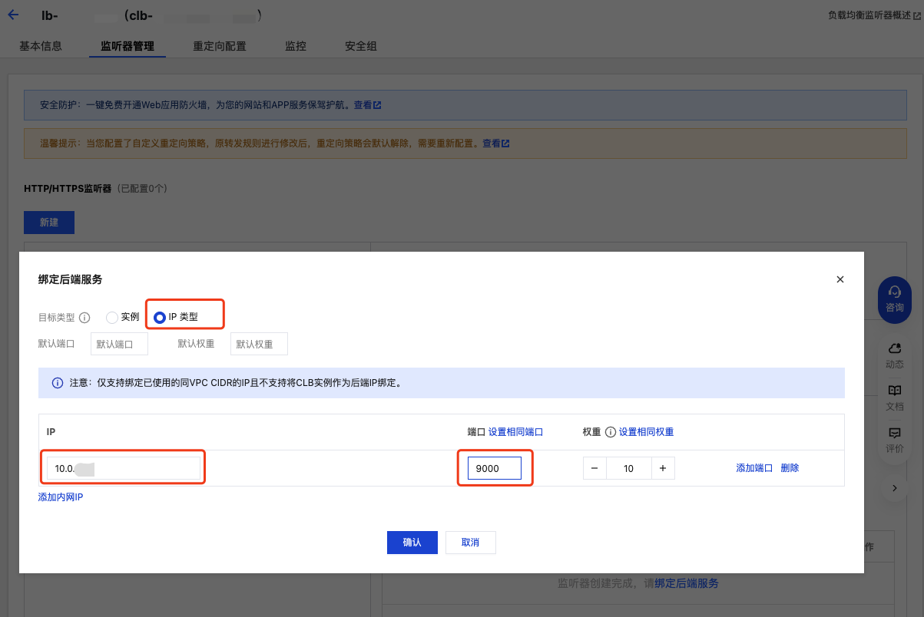The height and width of the screenshot is (617, 924).
Task: Click the info icon in the 注意 notice
Action: tap(57, 382)
